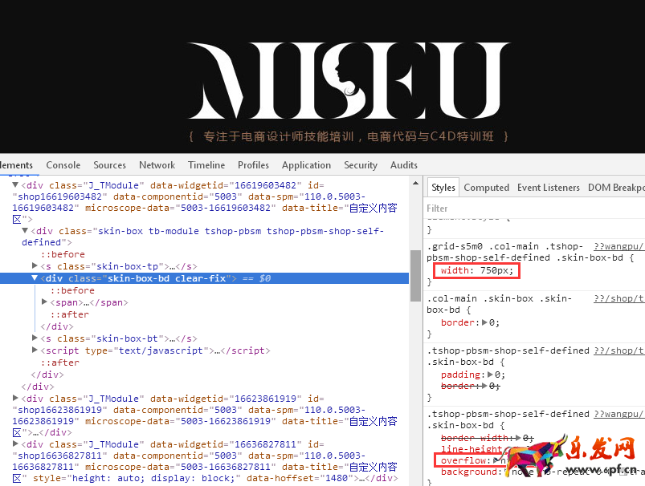Viewport: 645px width, 486px height.
Task: Expand the padding shorthand value arrow
Action: 490,375
